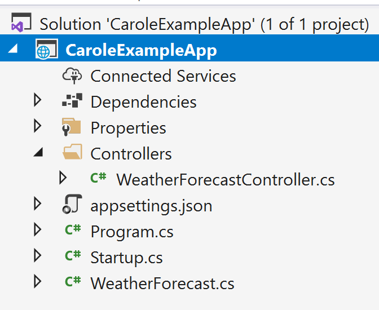Viewport: 379px width, 310px height.
Task: Select the Connected Services item
Action: [163, 76]
